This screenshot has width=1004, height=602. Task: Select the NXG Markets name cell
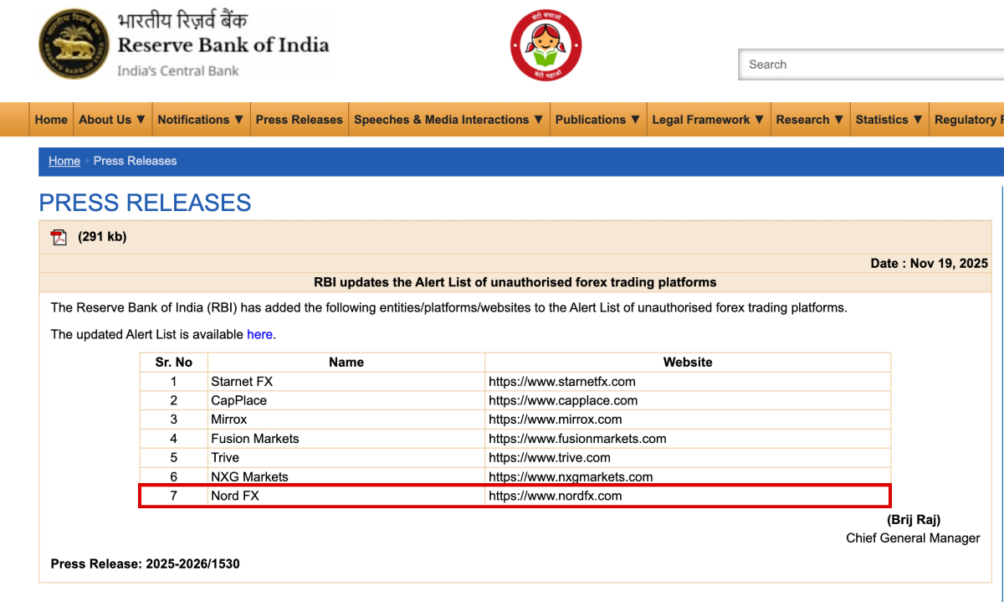coord(346,477)
